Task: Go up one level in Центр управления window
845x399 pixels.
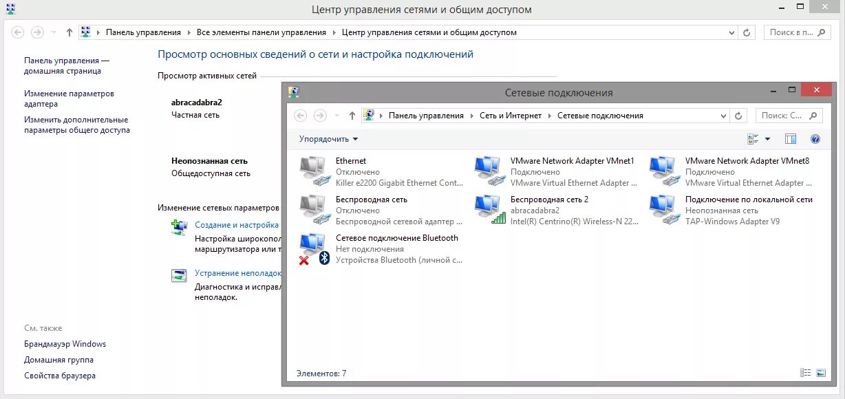Action: tap(69, 32)
